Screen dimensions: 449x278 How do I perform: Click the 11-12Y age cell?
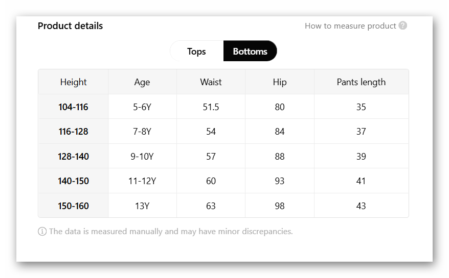(142, 181)
